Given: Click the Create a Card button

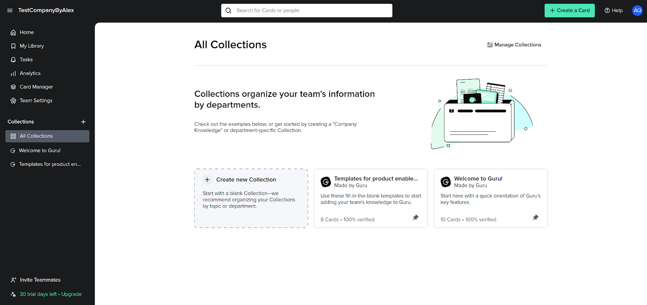Looking at the screenshot, I should [569, 11].
